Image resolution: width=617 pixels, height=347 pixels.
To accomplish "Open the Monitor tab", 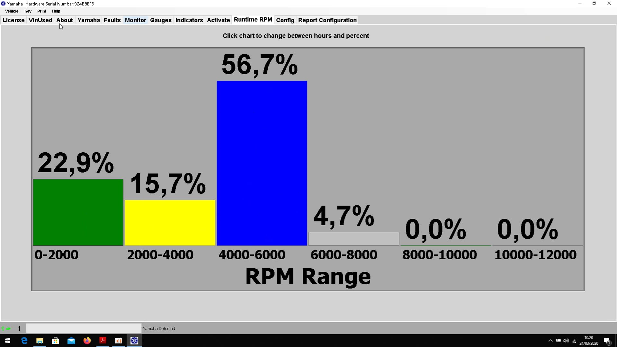I will coord(136,20).
